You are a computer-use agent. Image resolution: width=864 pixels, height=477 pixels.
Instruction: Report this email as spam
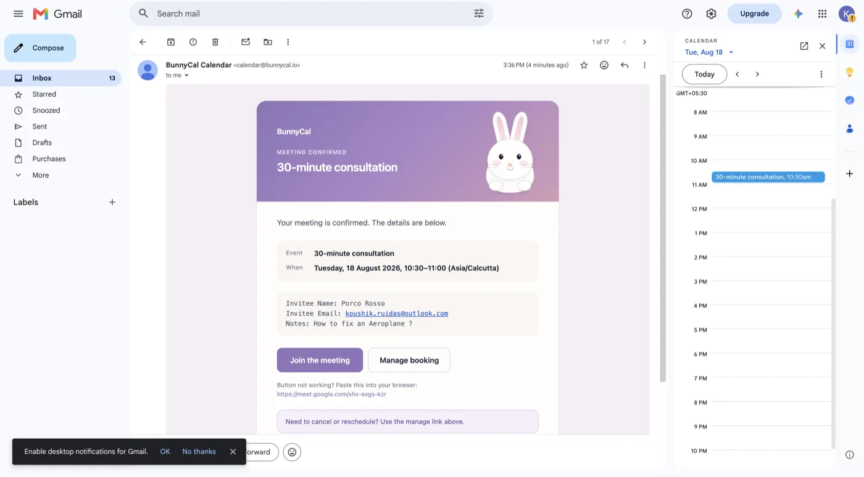(193, 42)
